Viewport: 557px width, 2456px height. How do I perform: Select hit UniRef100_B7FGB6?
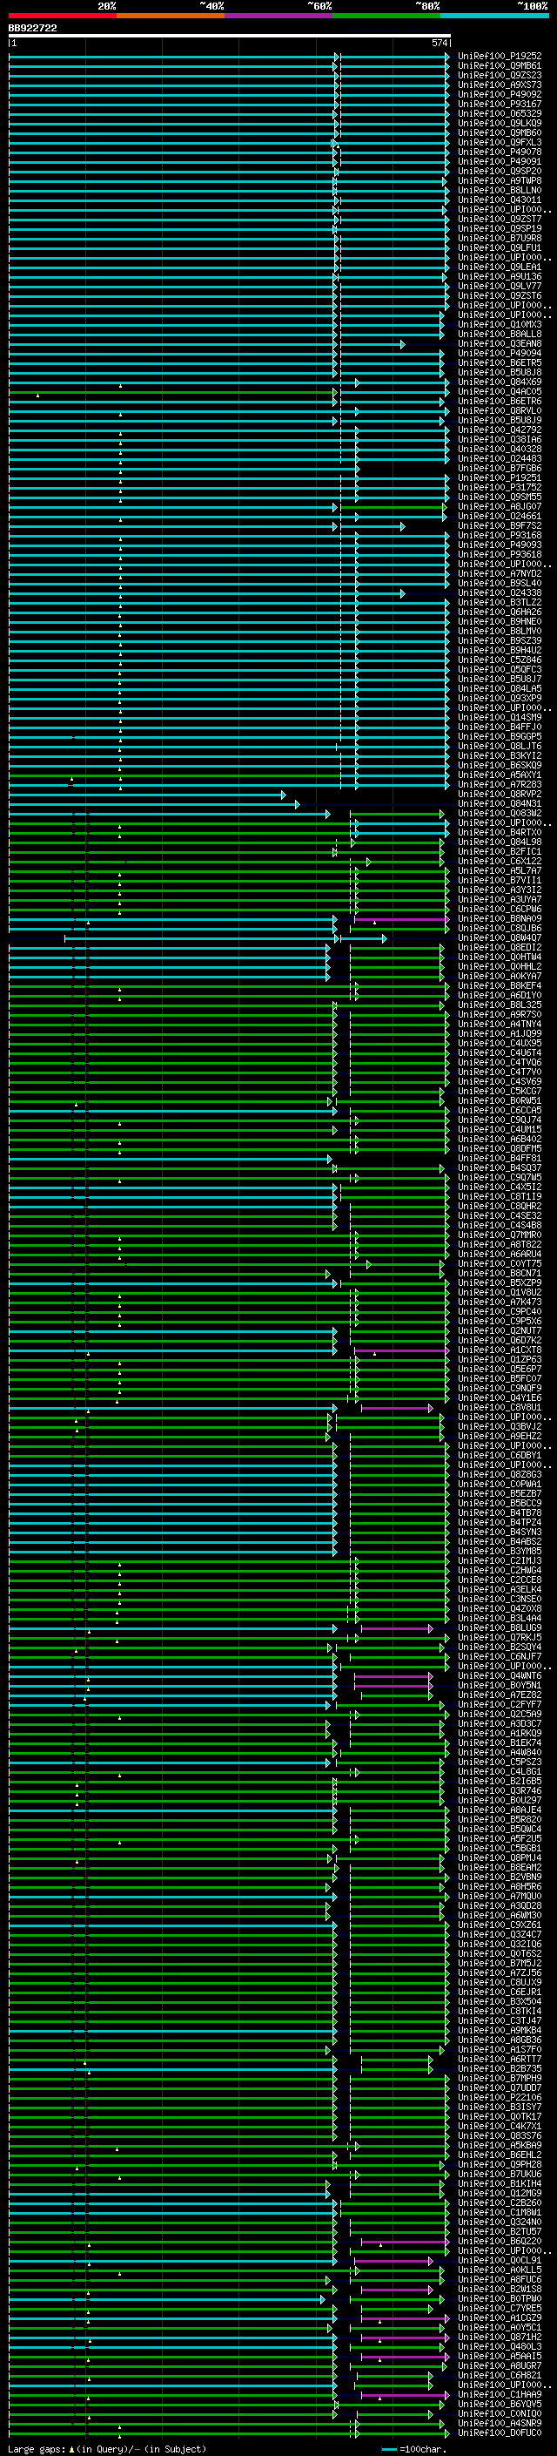pos(500,468)
